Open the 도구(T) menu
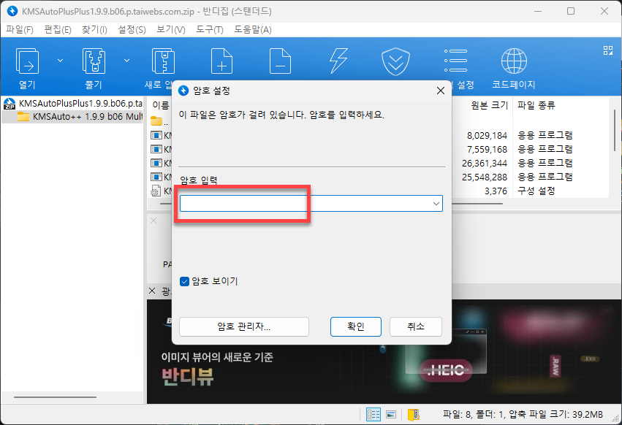622x425 pixels. pyautogui.click(x=210, y=30)
